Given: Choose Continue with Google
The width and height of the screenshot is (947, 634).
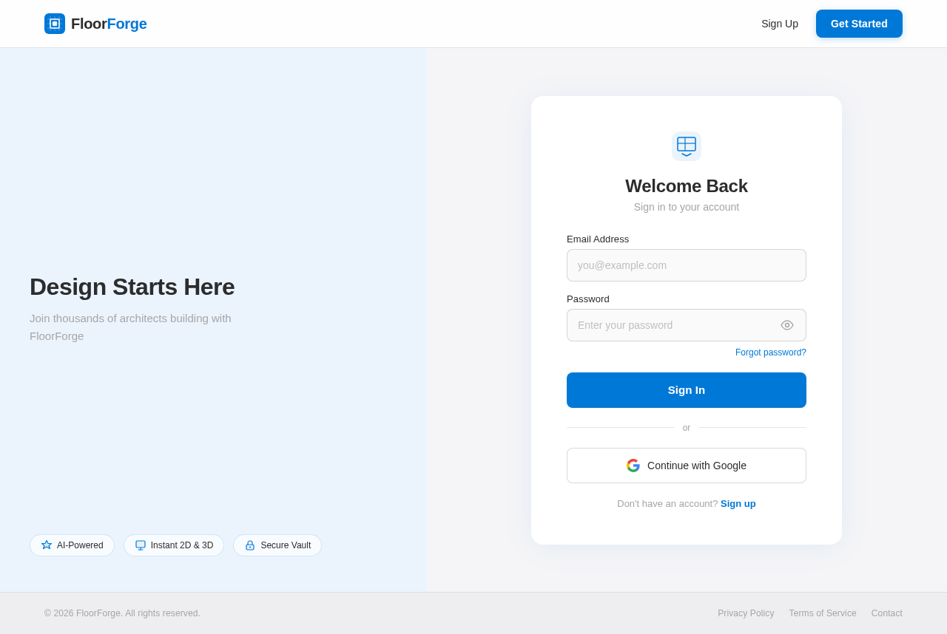Looking at the screenshot, I should [687, 466].
